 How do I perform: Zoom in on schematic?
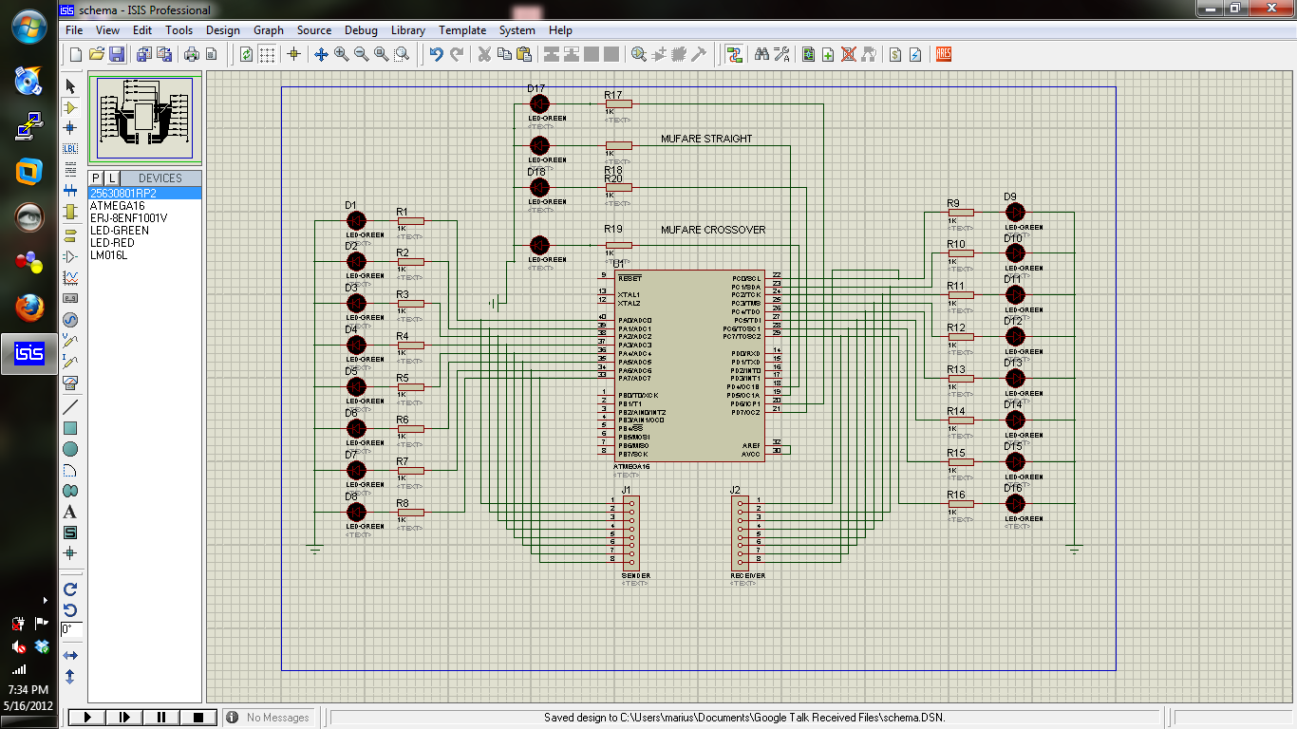coord(342,54)
